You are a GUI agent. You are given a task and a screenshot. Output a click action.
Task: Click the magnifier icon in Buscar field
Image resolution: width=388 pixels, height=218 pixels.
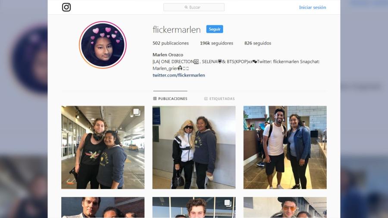point(186,7)
